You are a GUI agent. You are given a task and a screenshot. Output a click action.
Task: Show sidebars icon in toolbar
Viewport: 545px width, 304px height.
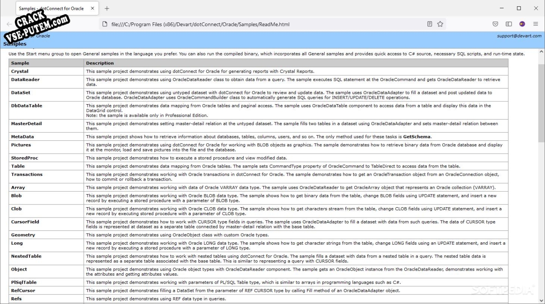[509, 24]
